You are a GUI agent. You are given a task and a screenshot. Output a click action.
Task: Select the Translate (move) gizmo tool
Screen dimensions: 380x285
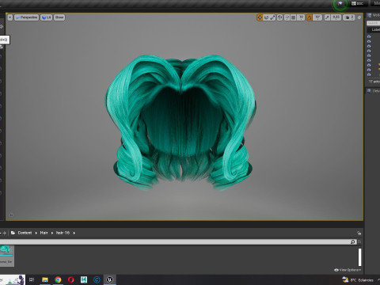[260, 17]
